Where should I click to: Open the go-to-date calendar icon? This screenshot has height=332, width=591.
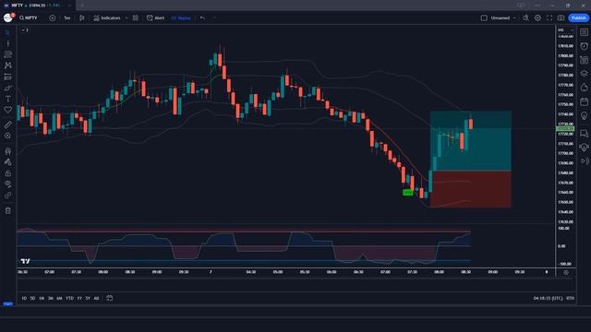(x=109, y=298)
